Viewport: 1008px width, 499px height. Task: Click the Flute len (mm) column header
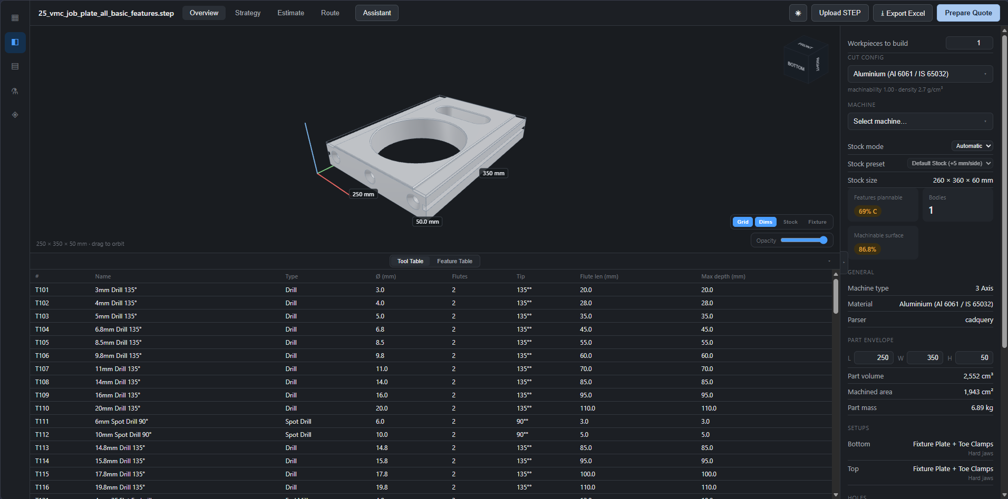tap(599, 276)
